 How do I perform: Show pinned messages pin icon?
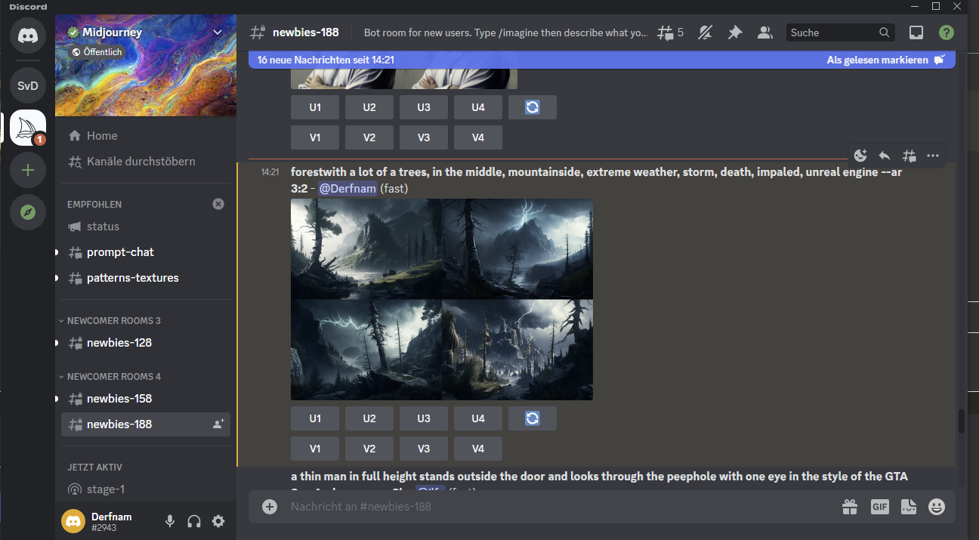point(734,32)
